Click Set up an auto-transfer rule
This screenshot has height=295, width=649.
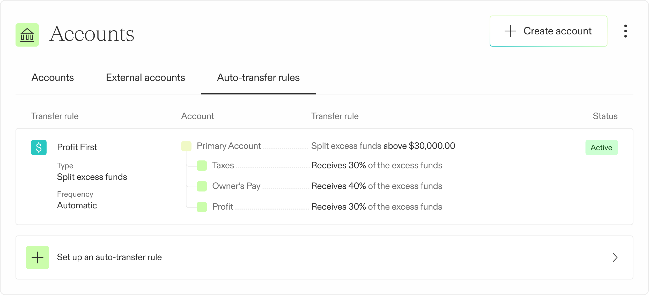click(109, 257)
